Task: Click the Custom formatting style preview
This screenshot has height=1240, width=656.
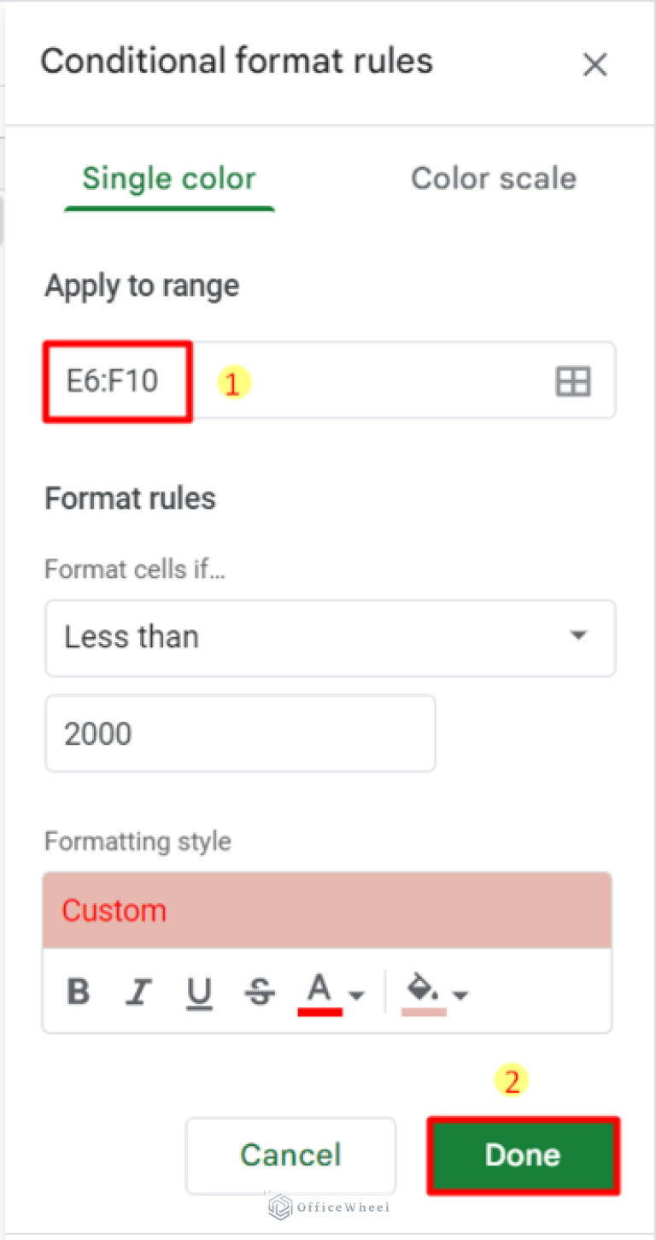Action: click(327, 909)
